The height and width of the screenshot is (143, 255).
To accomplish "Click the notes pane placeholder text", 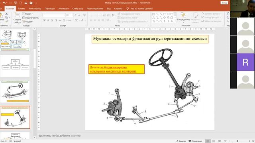I will point(59,136).
